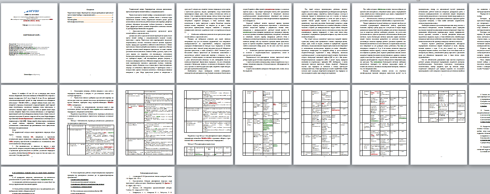Screen dimensions: 490x194
Task: Open 'Тестовая работа' entry in table of contents
Action: (90, 19)
